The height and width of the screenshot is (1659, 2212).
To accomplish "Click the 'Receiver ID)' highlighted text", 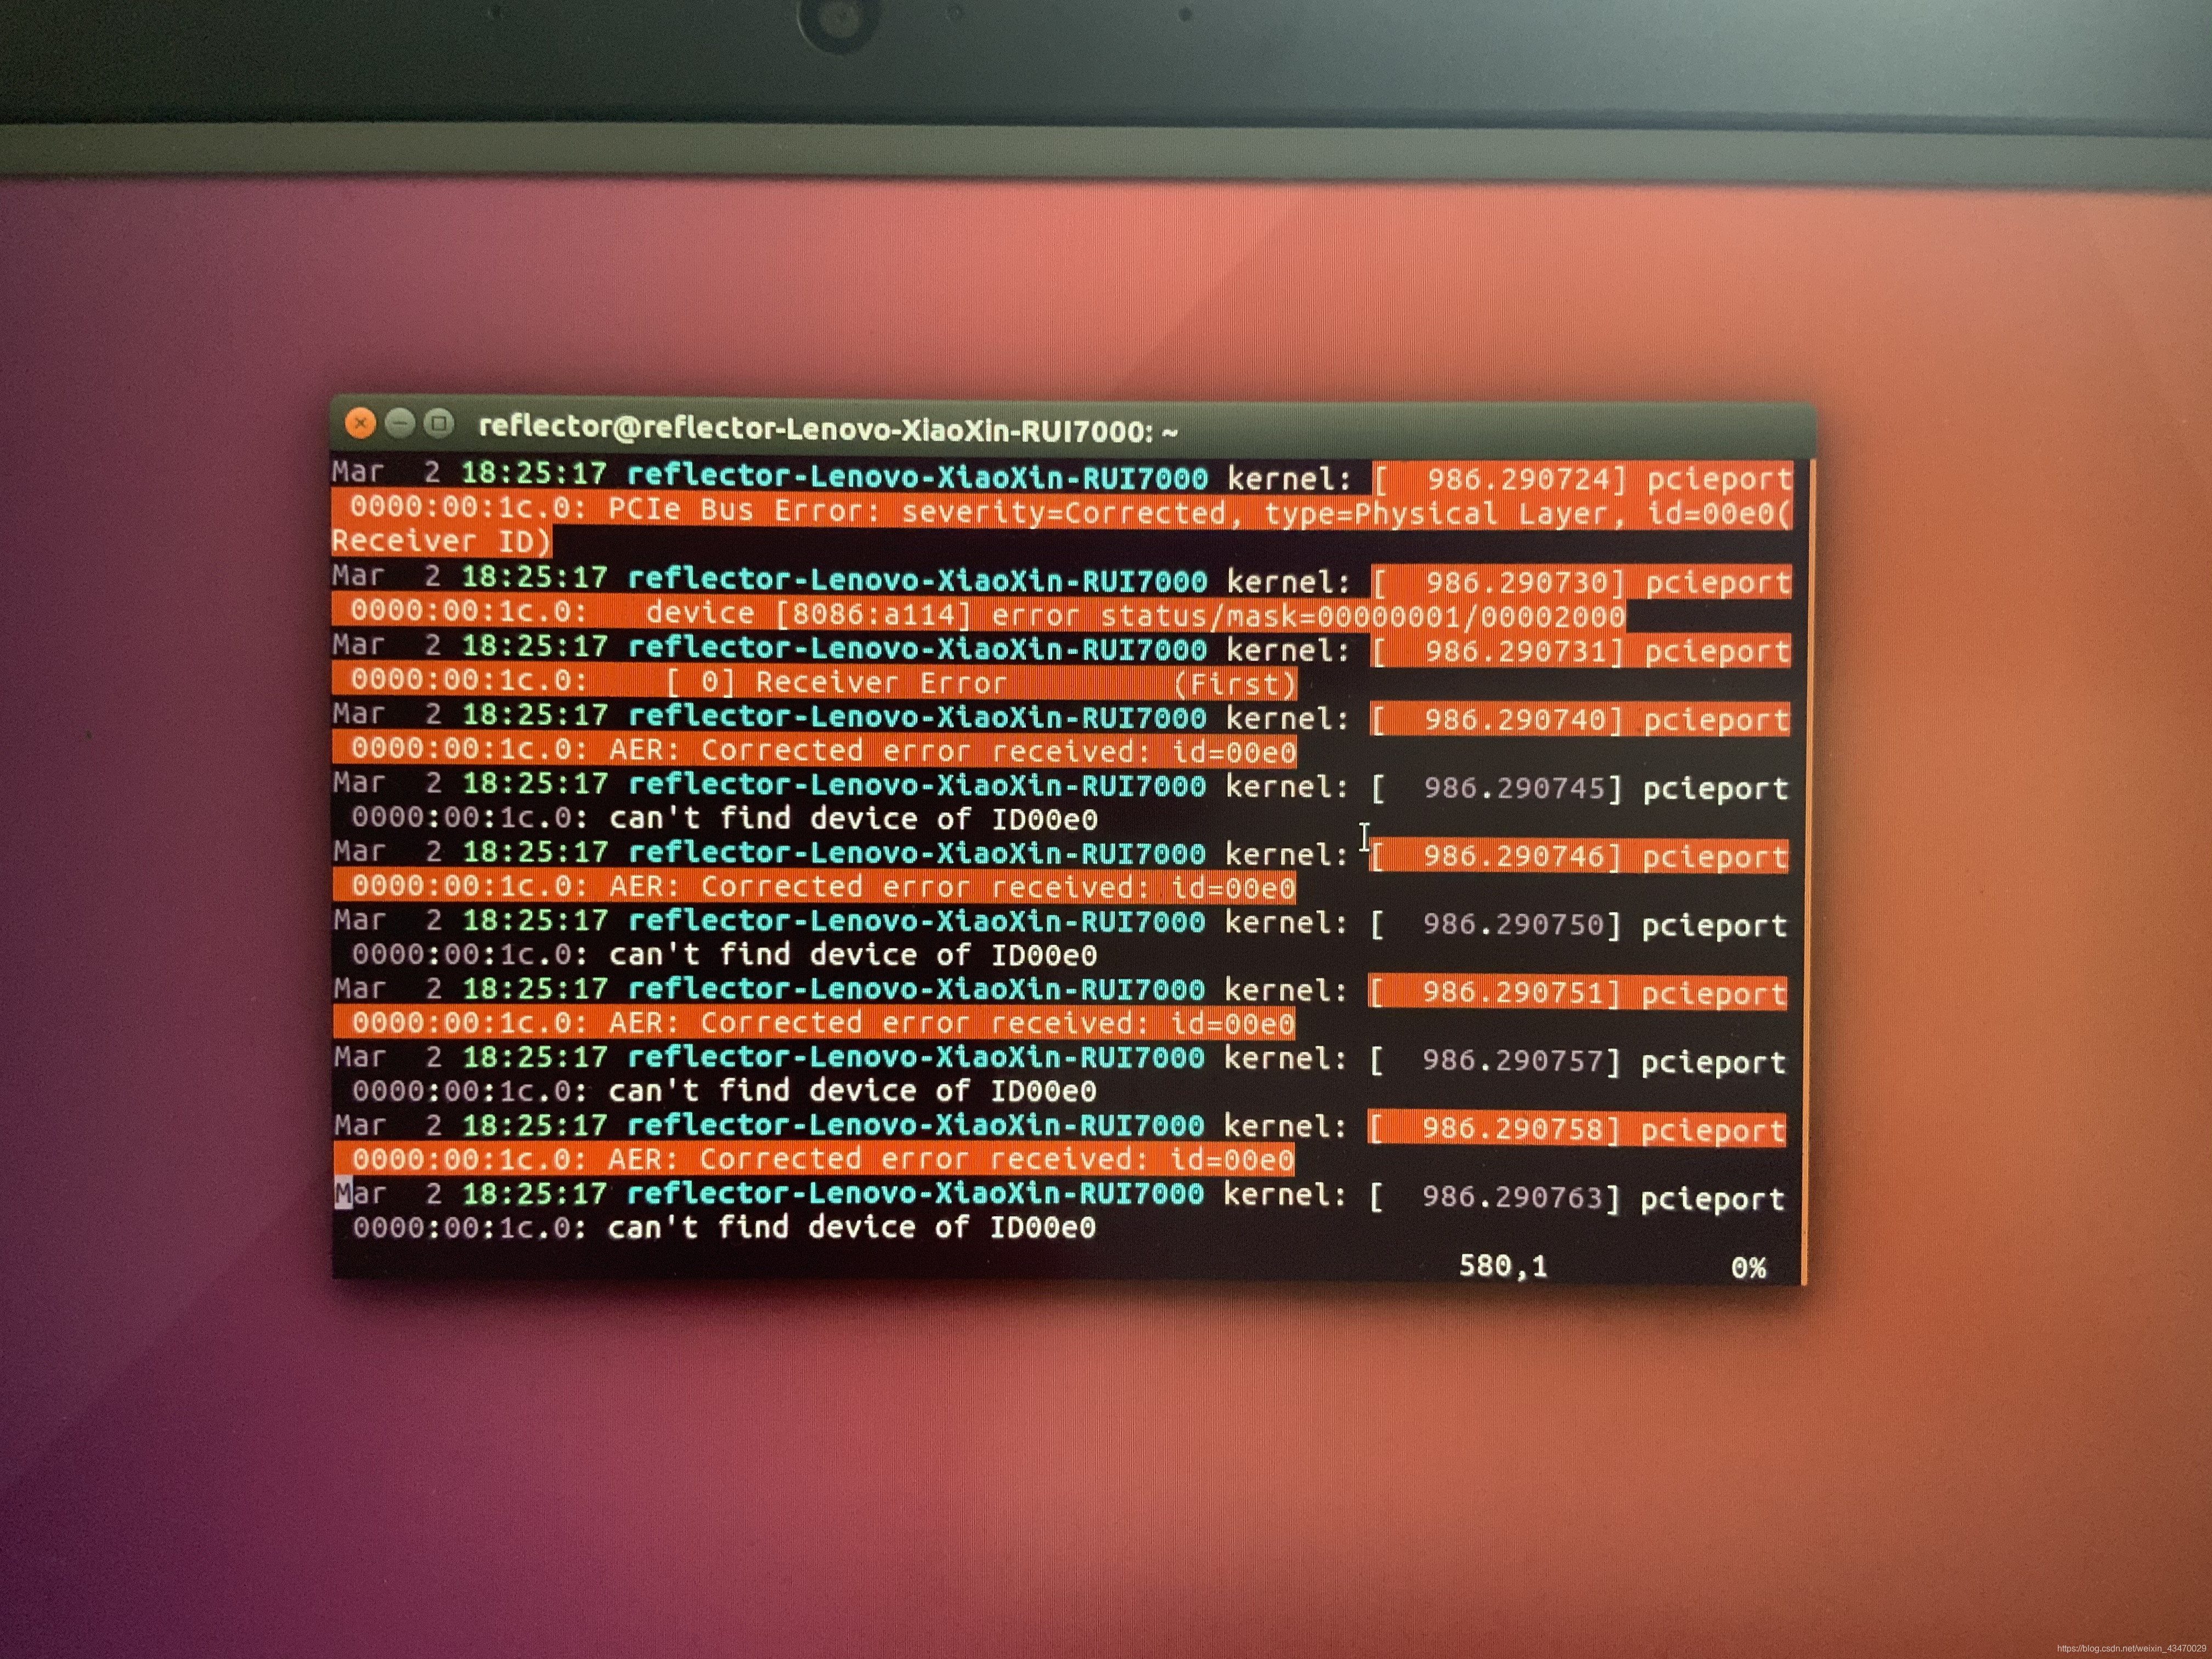I will click(440, 541).
